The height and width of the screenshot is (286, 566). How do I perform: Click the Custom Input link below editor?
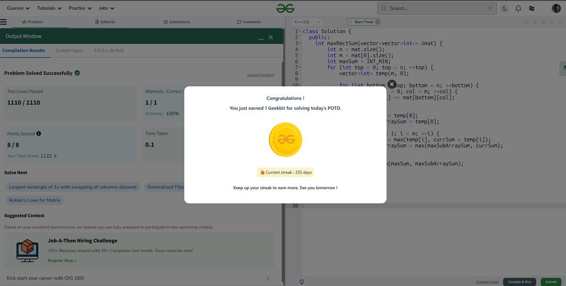(487, 282)
